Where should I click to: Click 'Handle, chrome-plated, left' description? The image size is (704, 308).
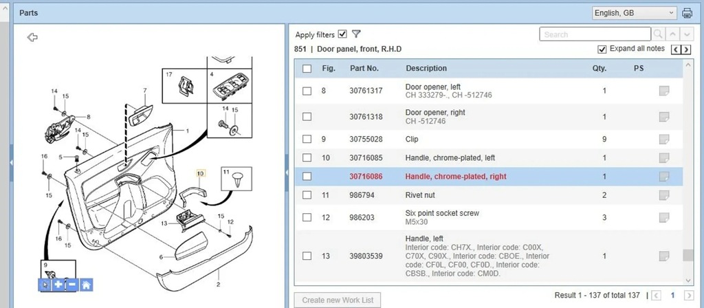450,157
